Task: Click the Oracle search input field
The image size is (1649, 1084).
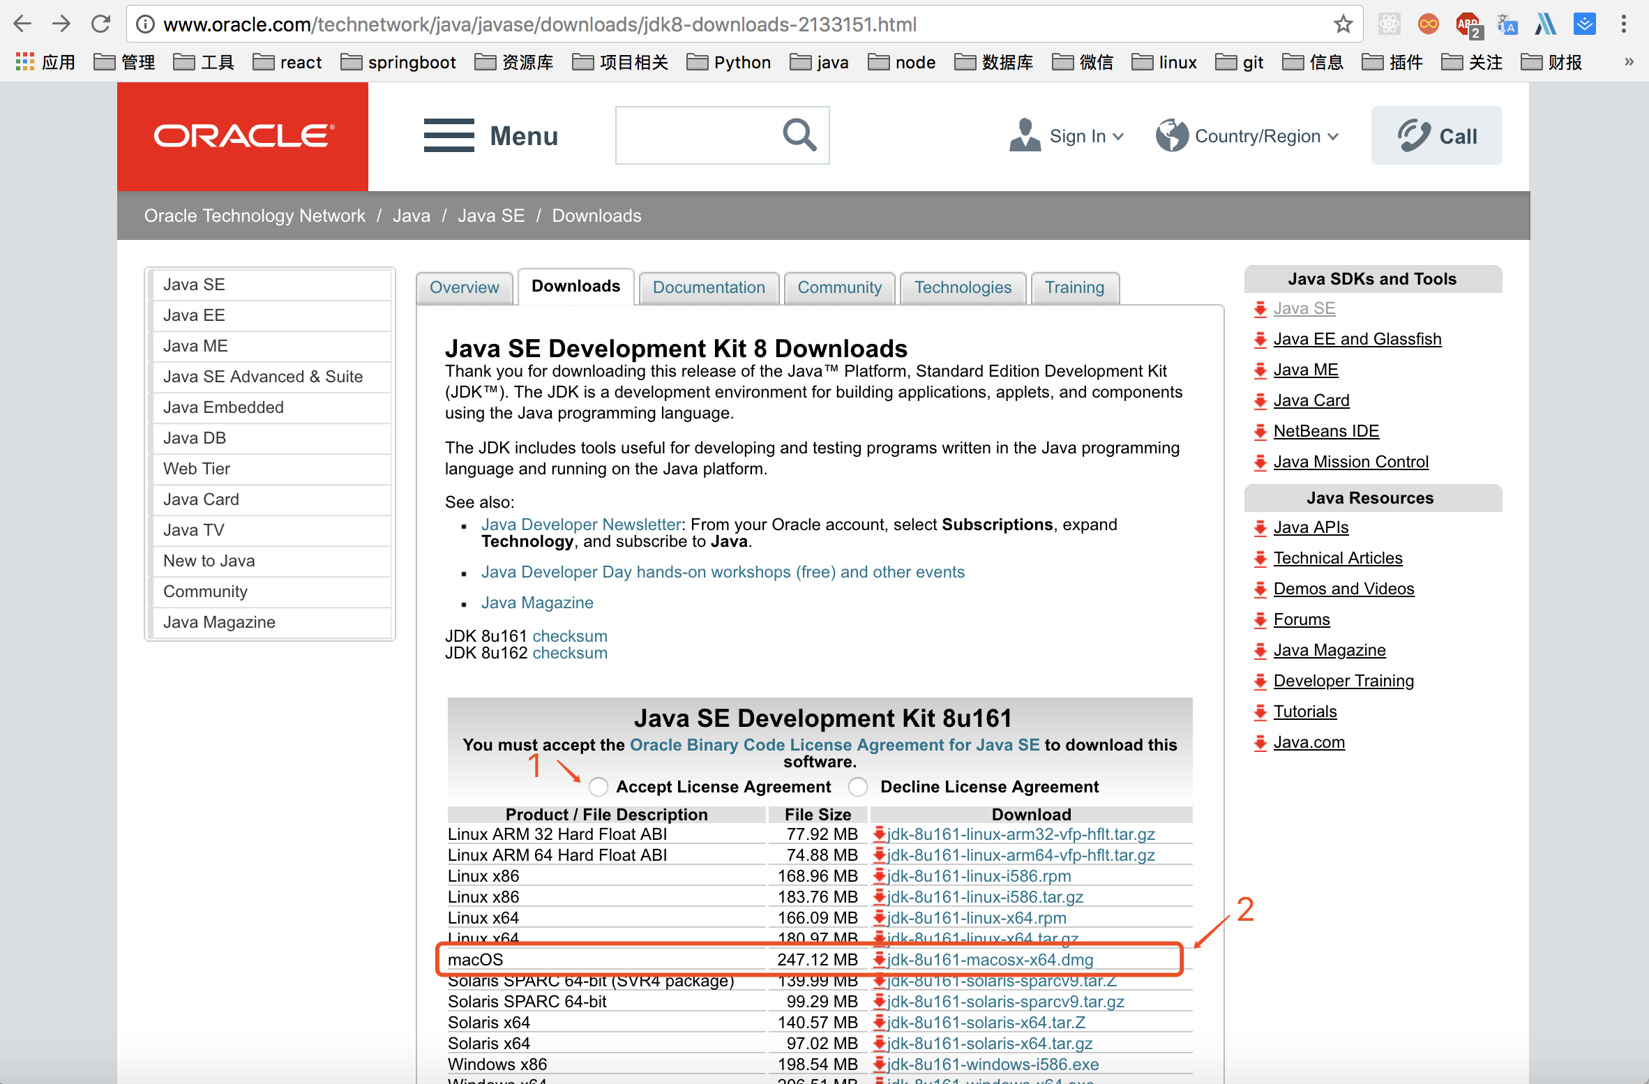Action: tap(696, 135)
